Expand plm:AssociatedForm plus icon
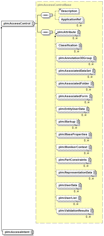This screenshot has height=236, width=104. (x=90, y=96)
